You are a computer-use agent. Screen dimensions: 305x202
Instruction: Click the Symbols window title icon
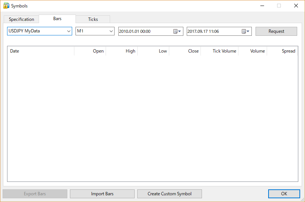[6, 6]
